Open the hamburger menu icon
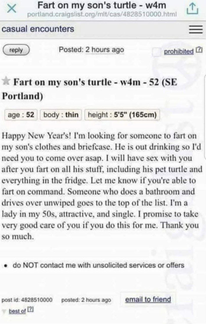This screenshot has width=206, height=324. [196, 30]
